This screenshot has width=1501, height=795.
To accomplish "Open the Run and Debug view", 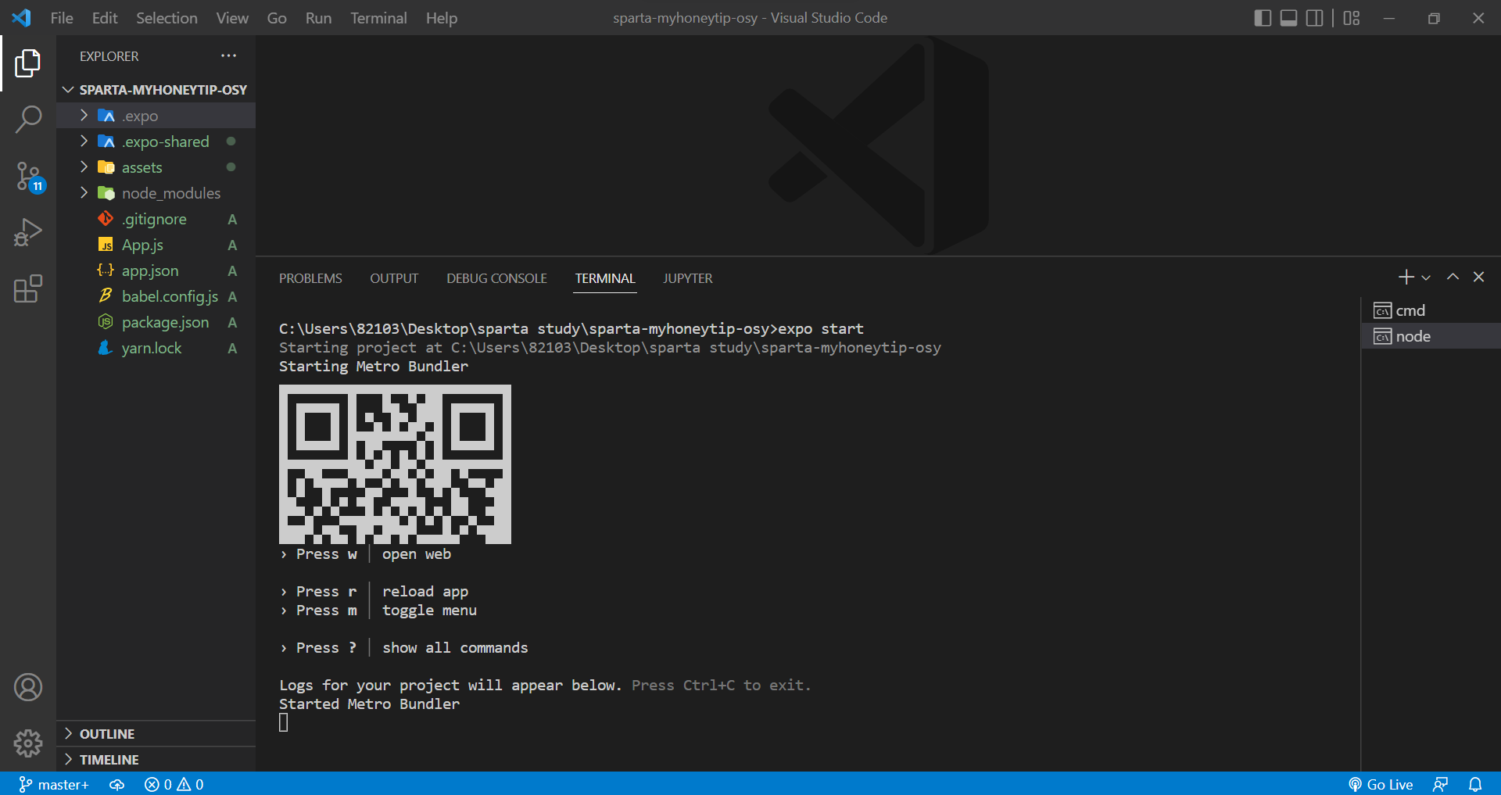I will (x=28, y=233).
